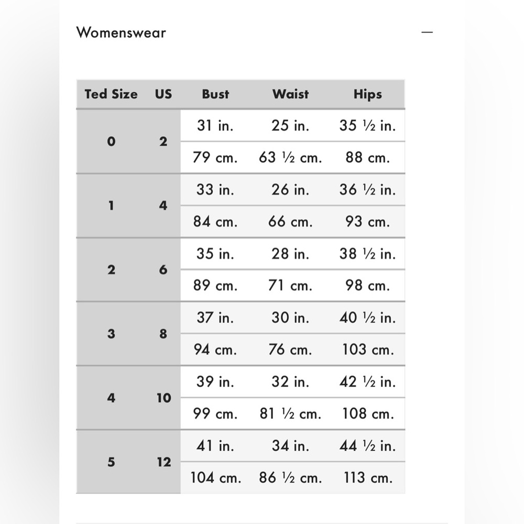Collapse the Womenswear section with minus icon
This screenshot has width=524, height=524.
(x=427, y=32)
